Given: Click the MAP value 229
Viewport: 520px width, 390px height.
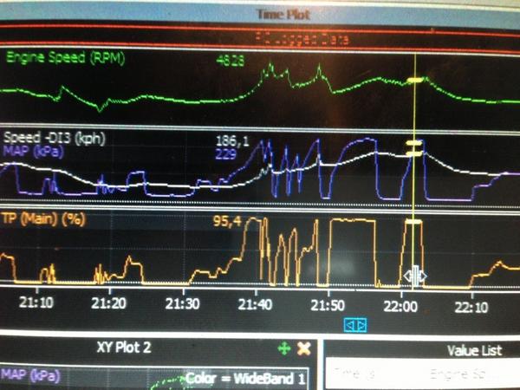Looking at the screenshot, I should (x=226, y=154).
